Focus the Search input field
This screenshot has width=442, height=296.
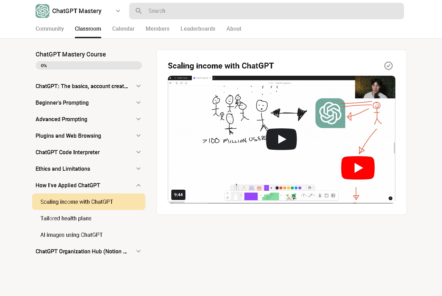[x=267, y=11]
